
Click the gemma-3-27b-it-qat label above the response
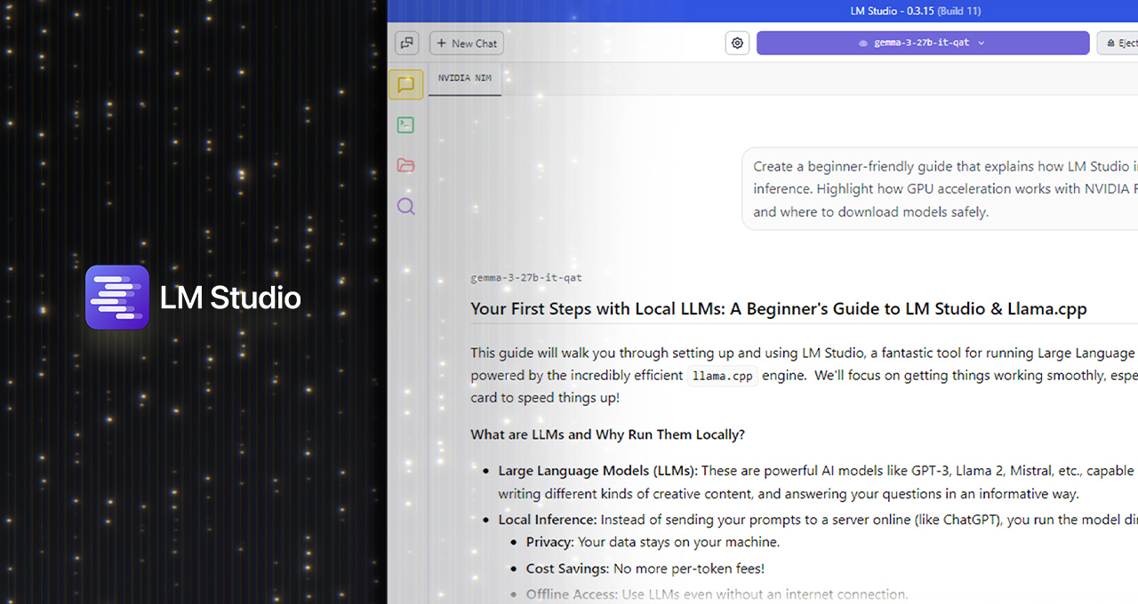click(x=525, y=277)
